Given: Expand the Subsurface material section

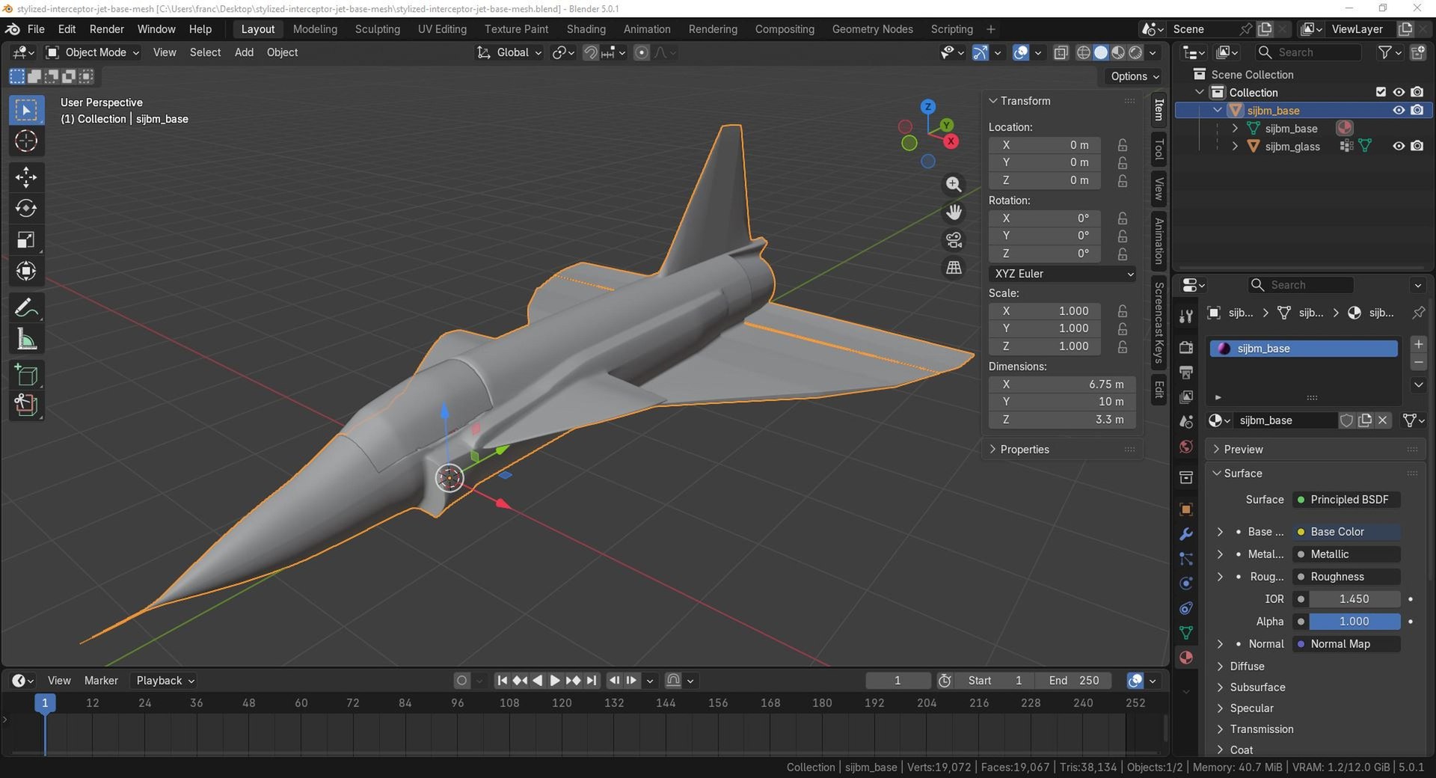Looking at the screenshot, I should 1256,687.
